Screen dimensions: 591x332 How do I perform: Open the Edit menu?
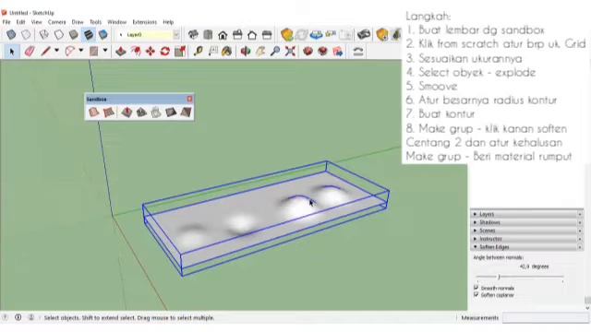[20, 22]
